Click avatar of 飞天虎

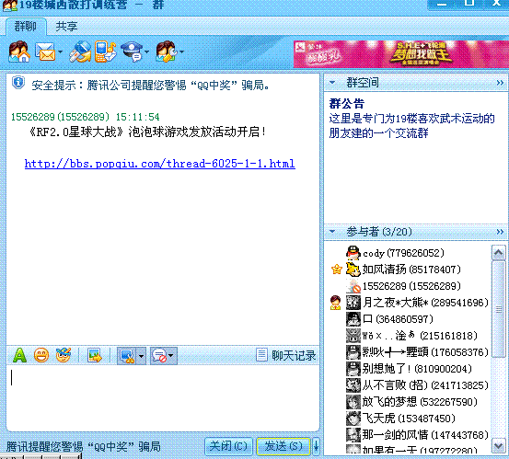tap(353, 419)
